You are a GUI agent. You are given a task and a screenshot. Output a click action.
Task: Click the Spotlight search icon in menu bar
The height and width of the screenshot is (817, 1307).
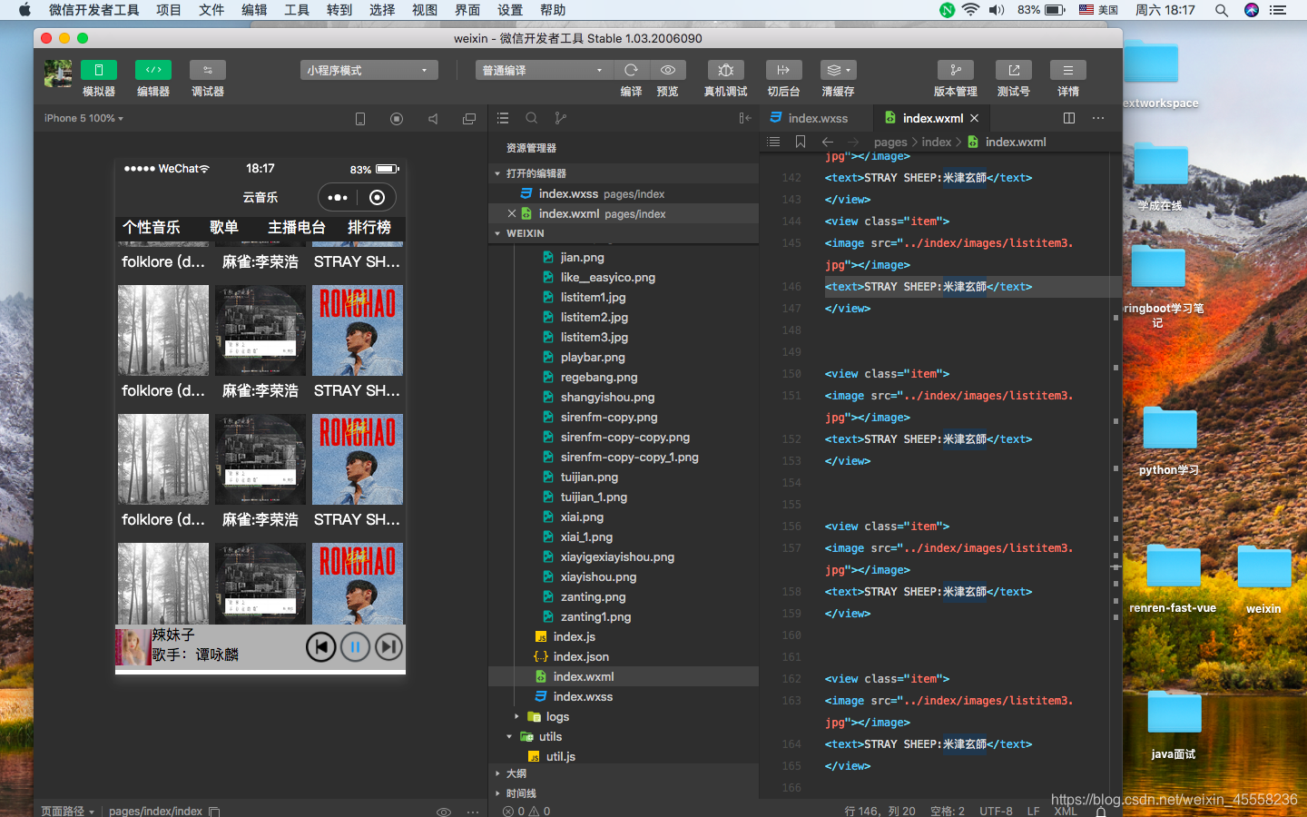[x=1222, y=10]
